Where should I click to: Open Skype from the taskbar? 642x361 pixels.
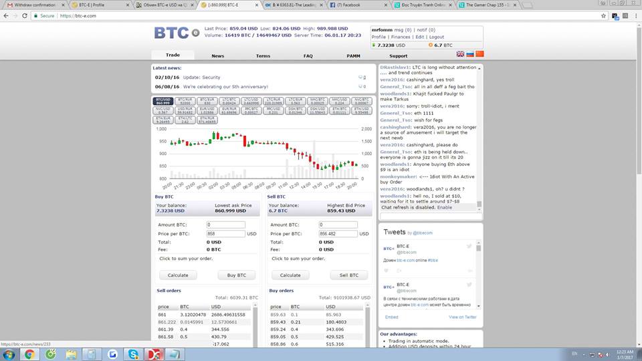(x=133, y=354)
